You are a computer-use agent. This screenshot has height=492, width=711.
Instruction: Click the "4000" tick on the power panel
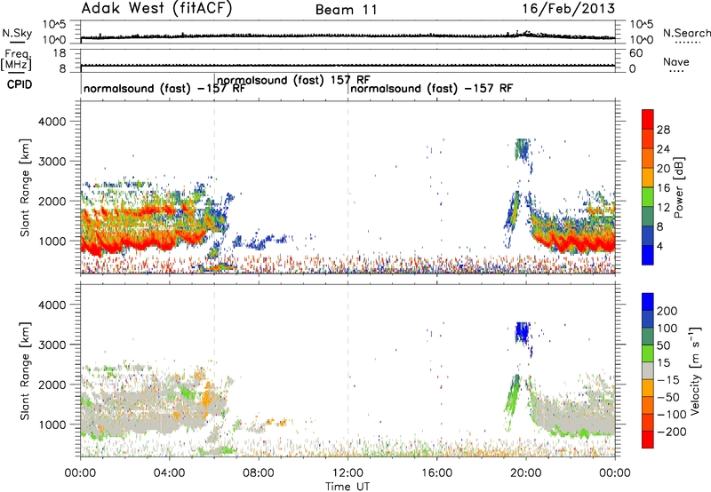click(52, 122)
